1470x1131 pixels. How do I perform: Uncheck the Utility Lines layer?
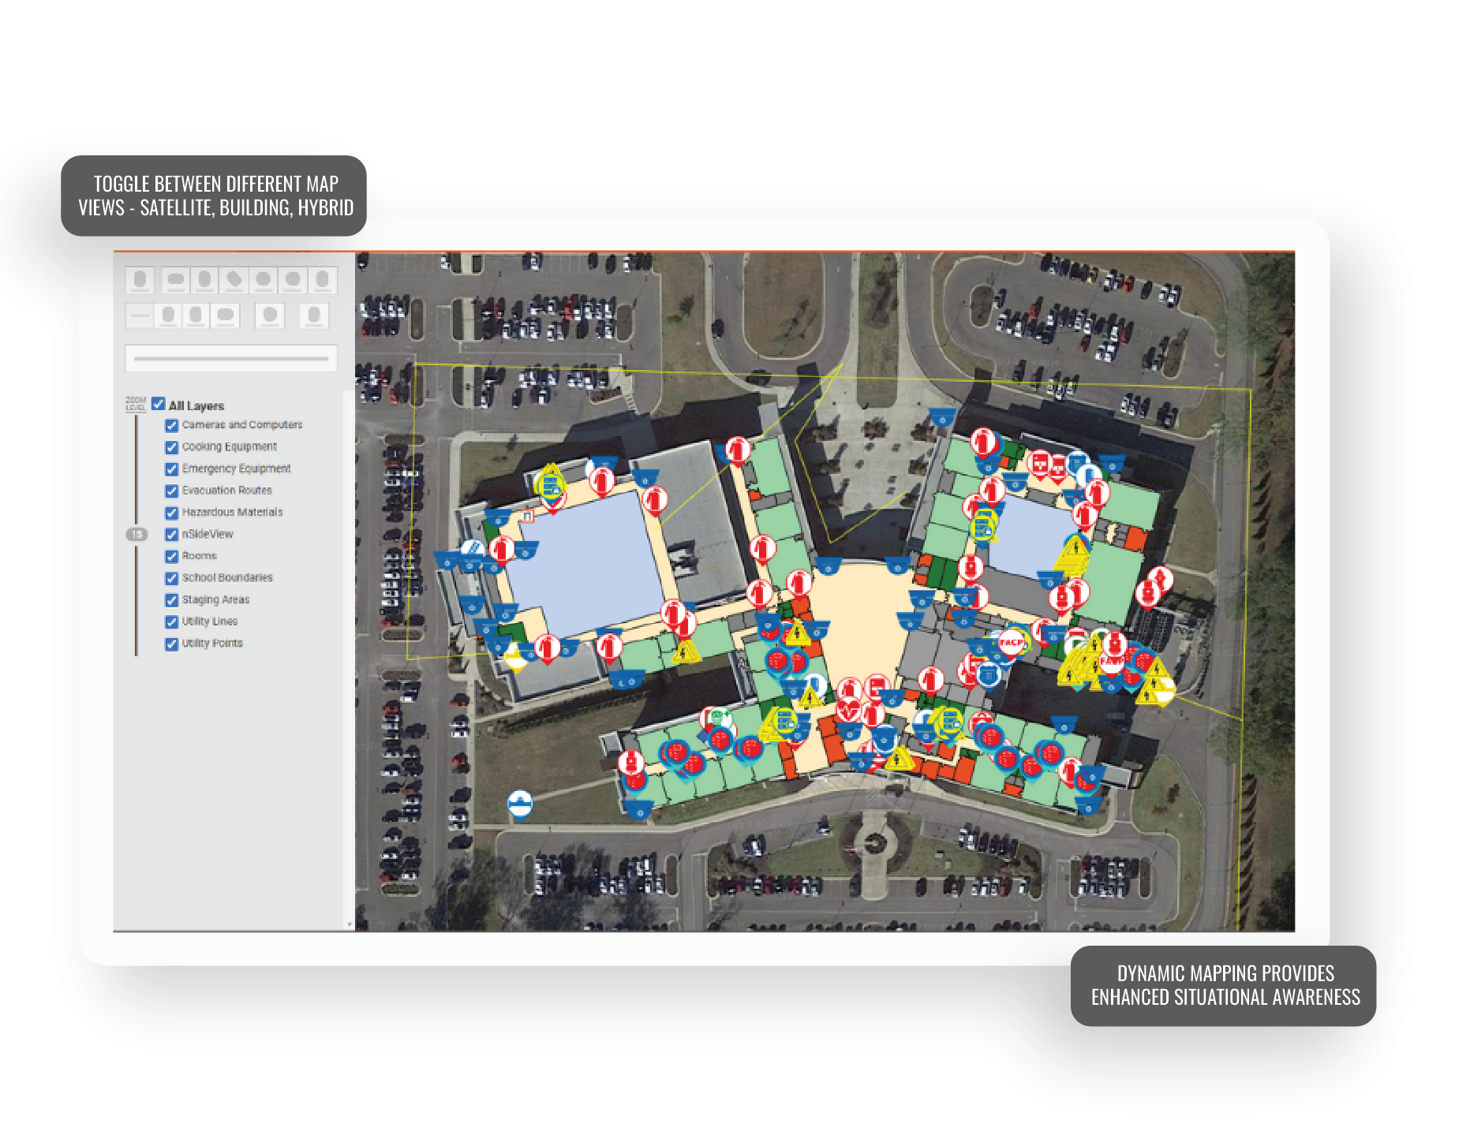pyautogui.click(x=170, y=621)
